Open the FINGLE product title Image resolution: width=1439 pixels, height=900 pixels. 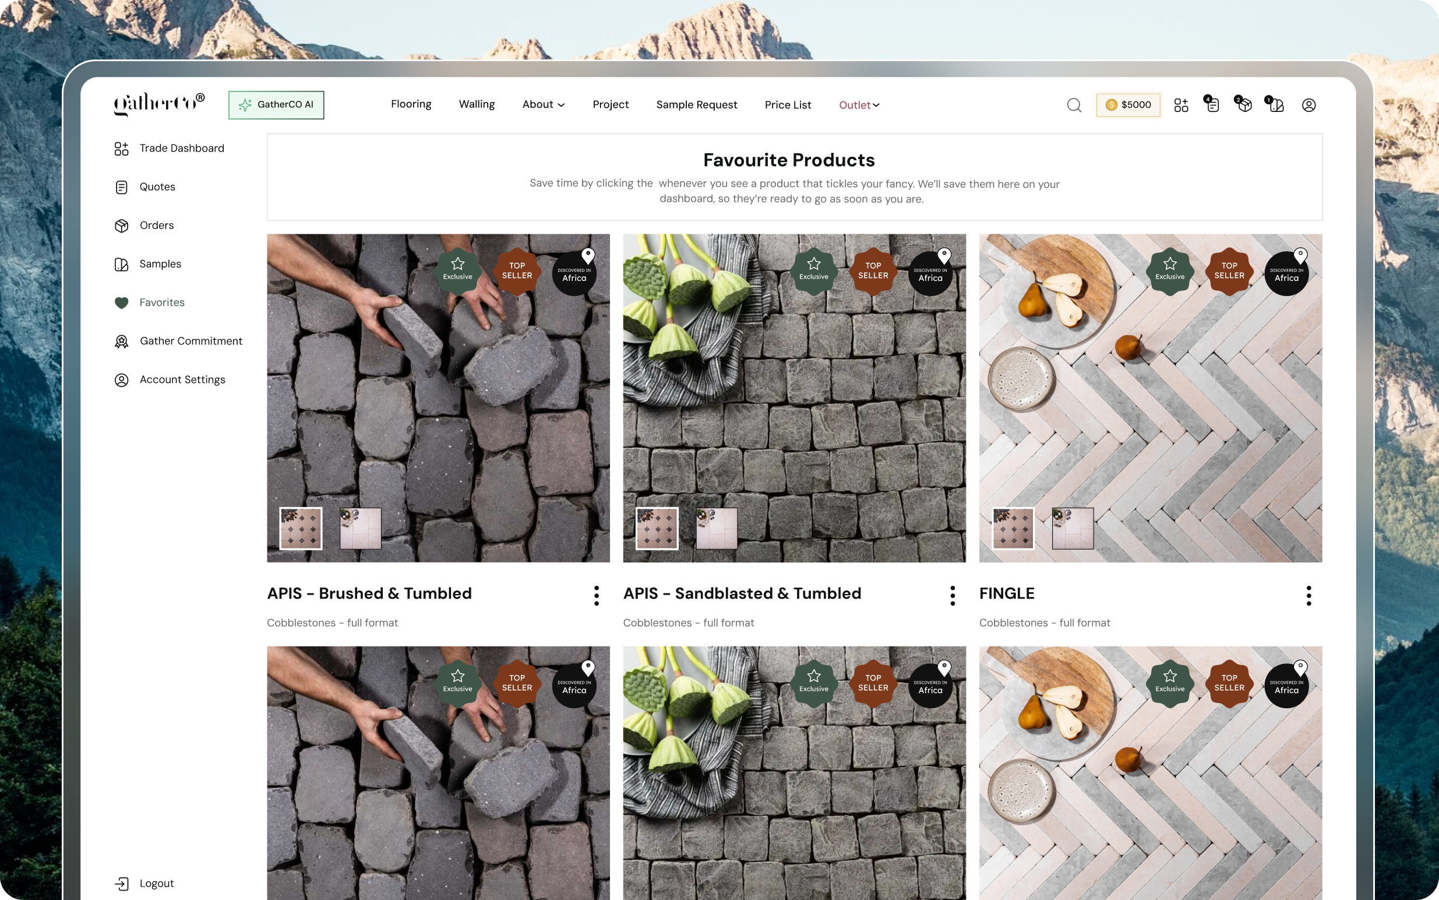tap(1007, 593)
